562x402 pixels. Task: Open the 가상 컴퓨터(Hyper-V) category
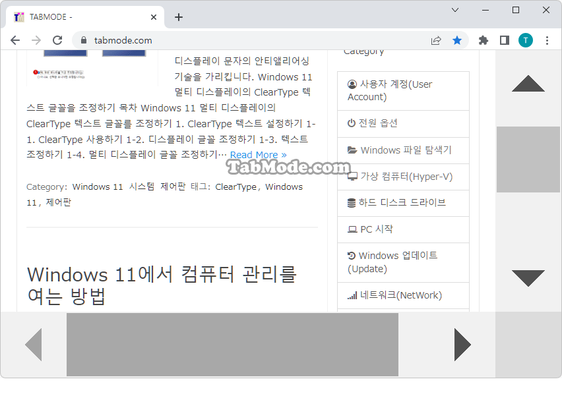point(403,177)
